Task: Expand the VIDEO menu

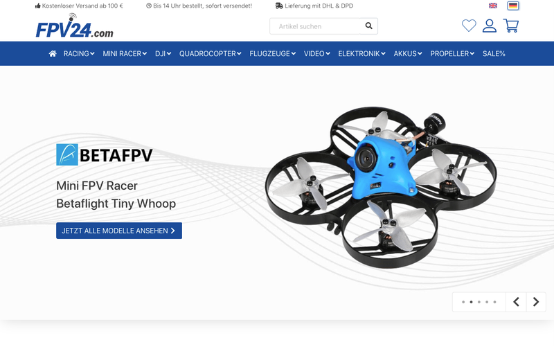Action: pos(317,54)
